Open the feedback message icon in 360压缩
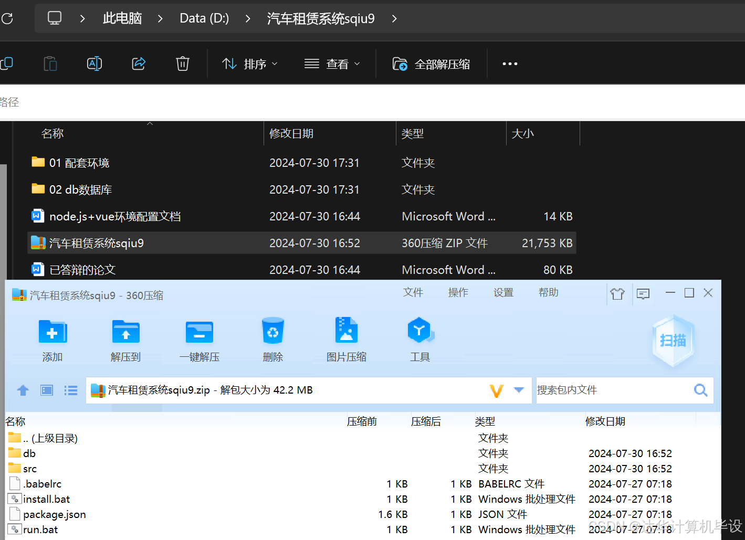The height and width of the screenshot is (540, 745). click(643, 293)
